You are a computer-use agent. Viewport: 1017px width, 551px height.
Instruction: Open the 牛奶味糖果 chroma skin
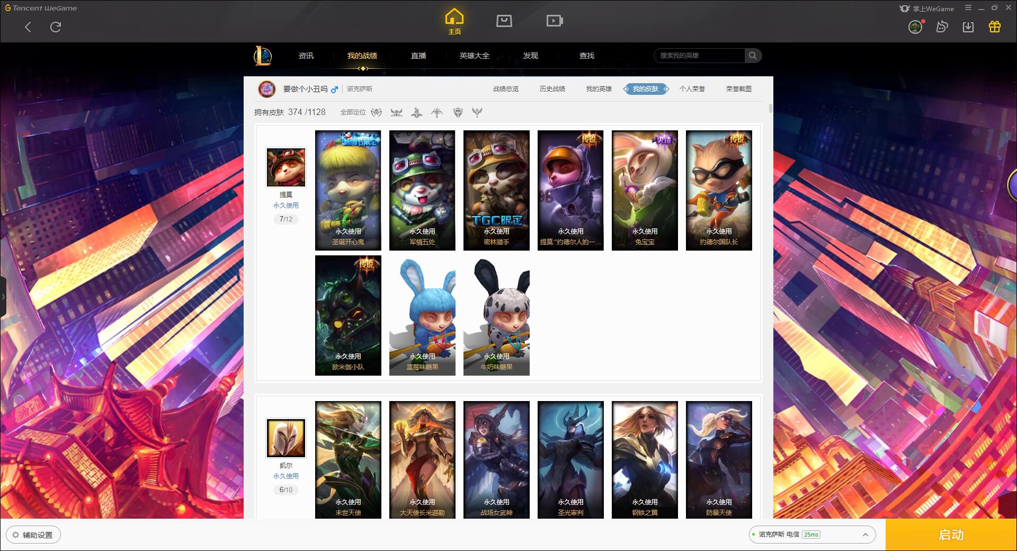(496, 315)
